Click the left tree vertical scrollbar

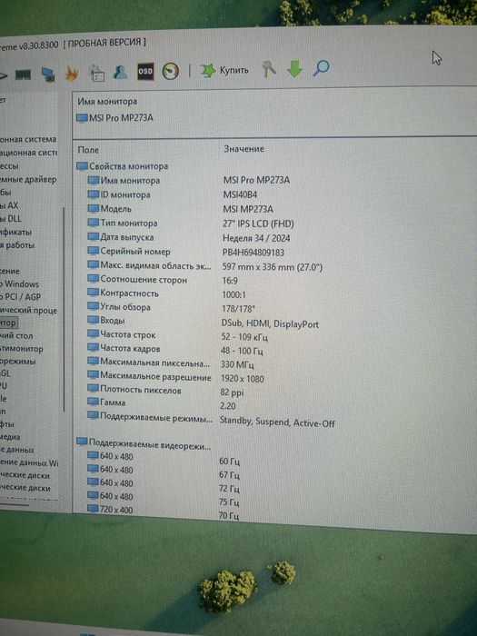pos(64,308)
